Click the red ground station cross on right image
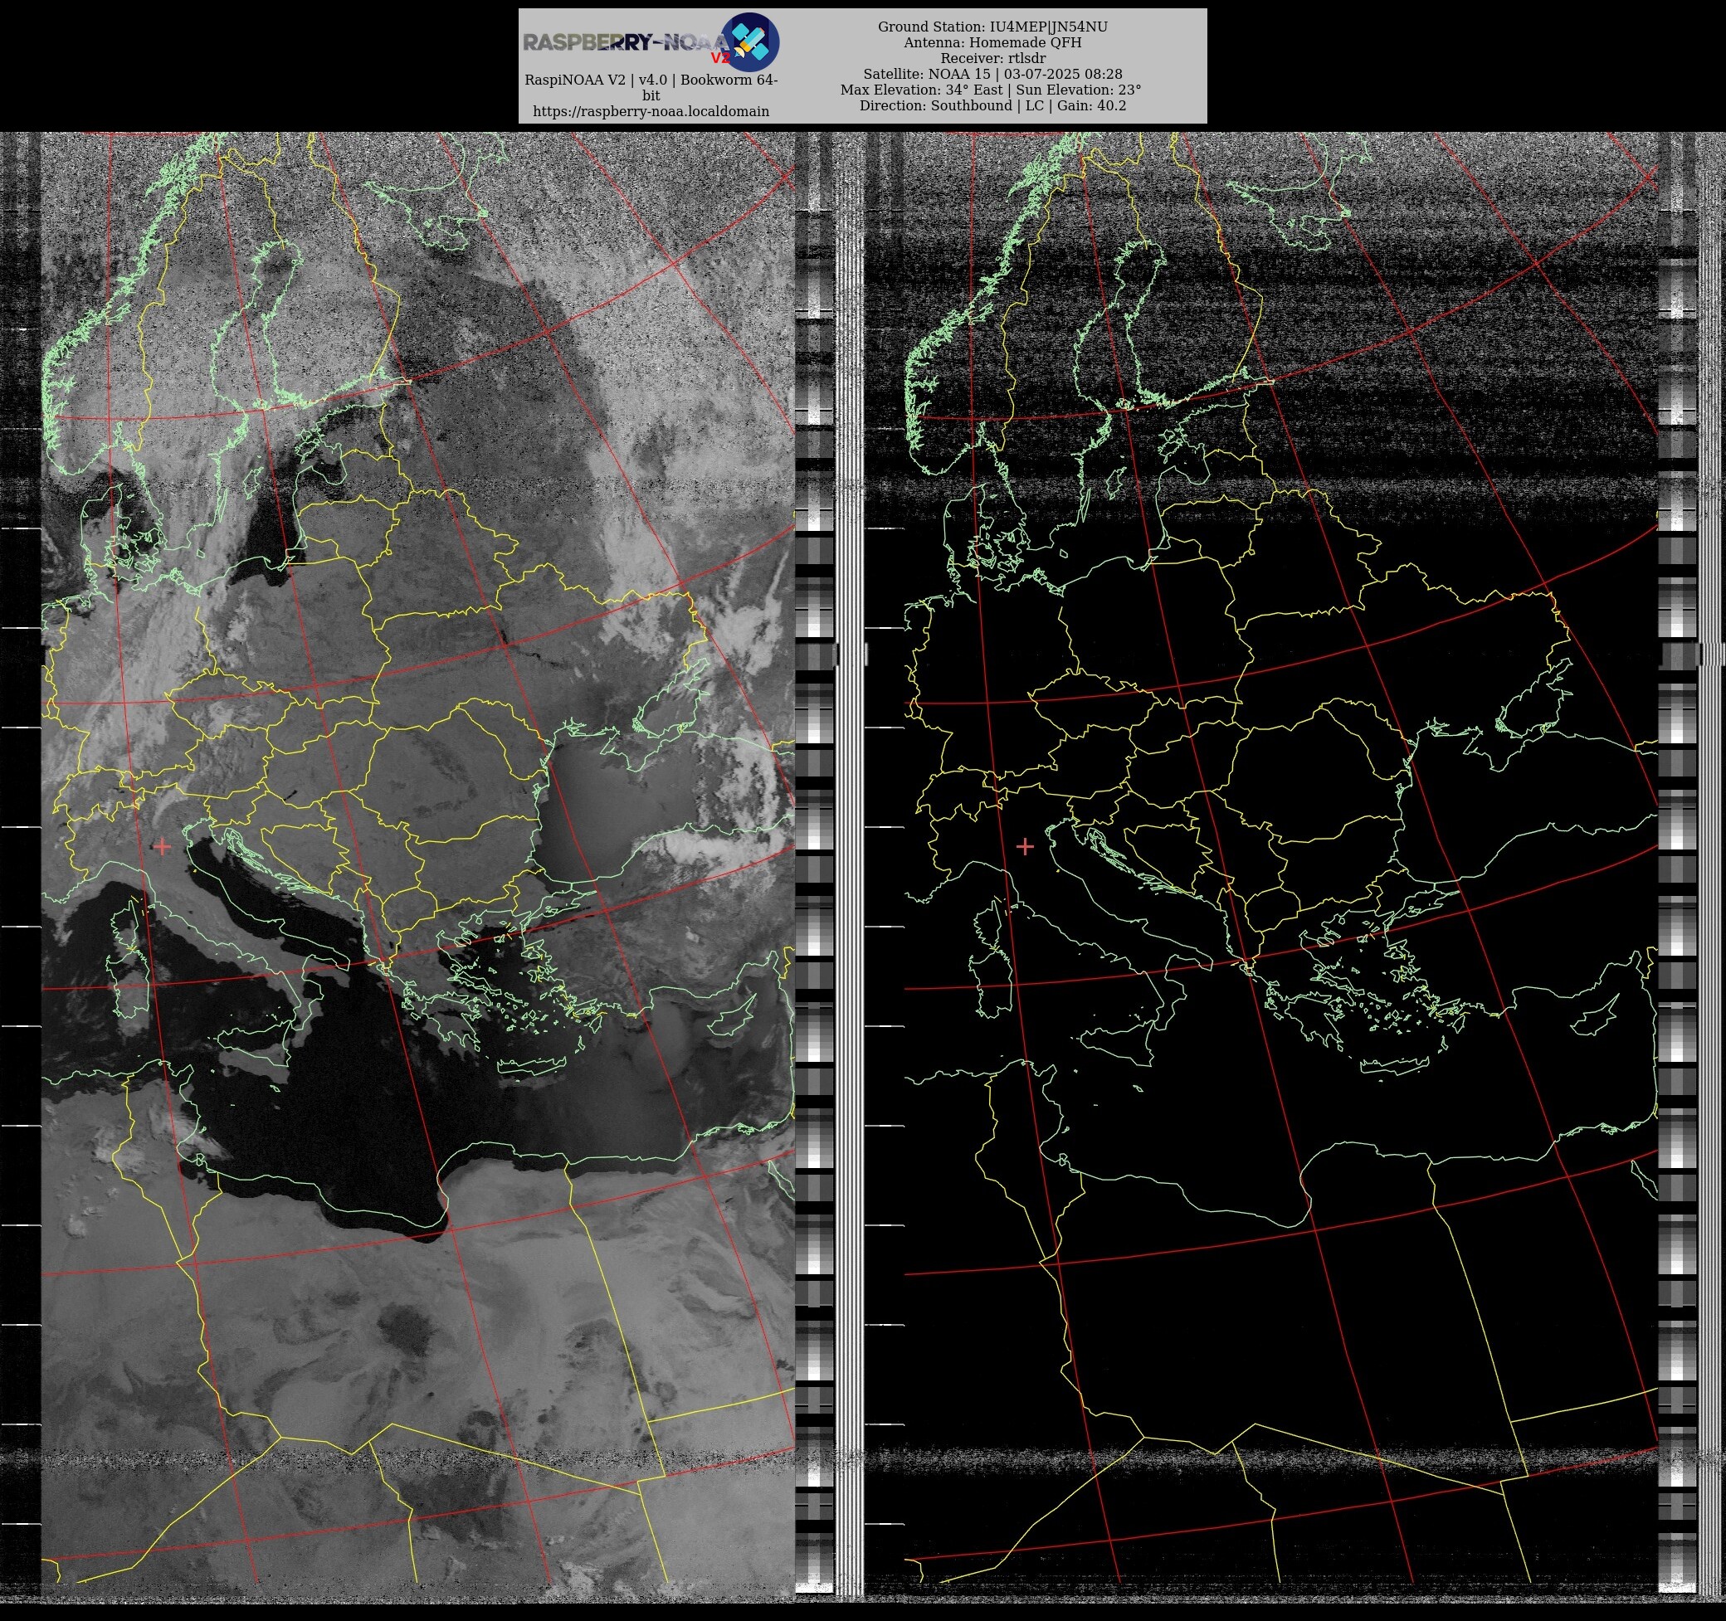1726x1621 pixels. tap(1025, 846)
